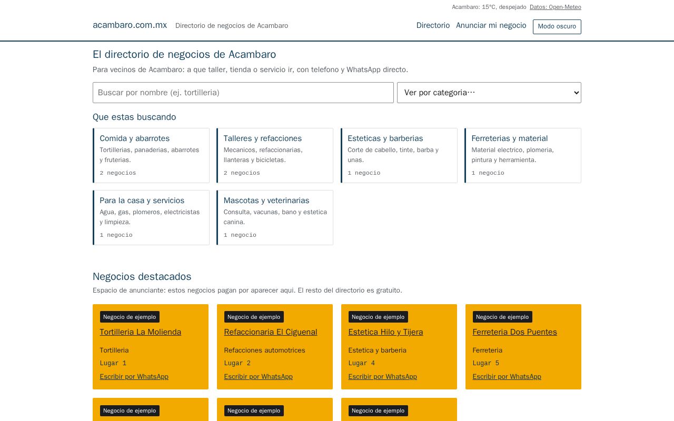The width and height of the screenshot is (674, 421).
Task: Click the 'Refacciones automotrices' description text
Action: click(264, 350)
